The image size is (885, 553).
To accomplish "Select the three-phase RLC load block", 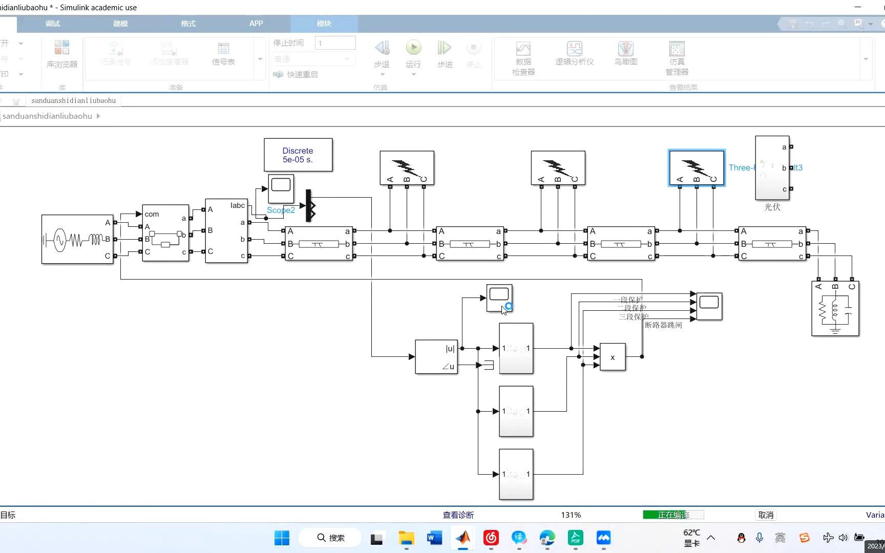I will (835, 308).
